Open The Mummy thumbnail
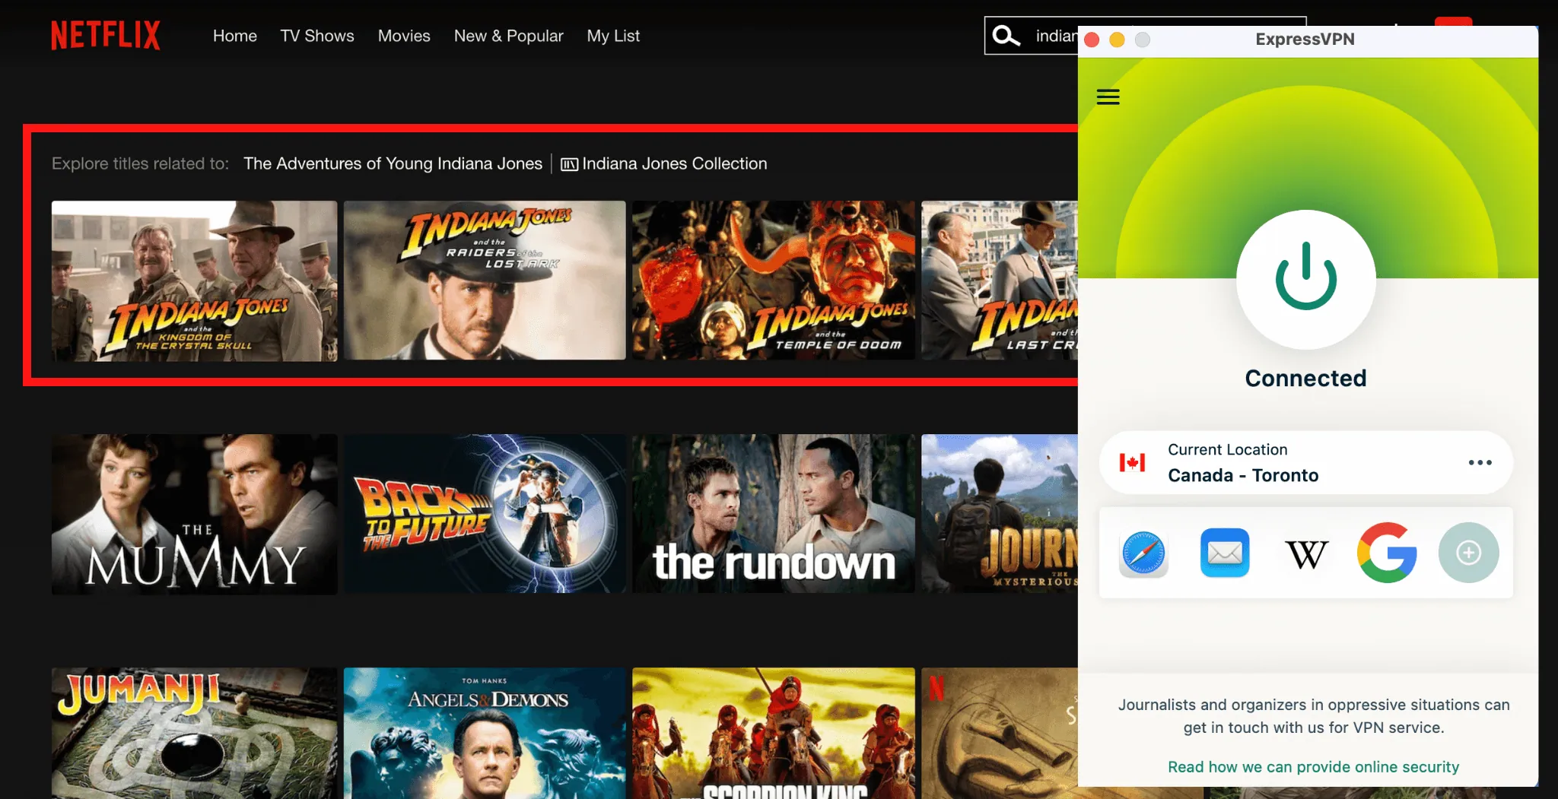Viewport: 1558px width, 799px height. click(x=194, y=514)
